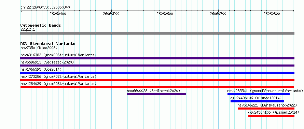Viewport: 304px width, 129px height.
Task: Click the Cytogenetic Bands track title
Action: [41, 25]
